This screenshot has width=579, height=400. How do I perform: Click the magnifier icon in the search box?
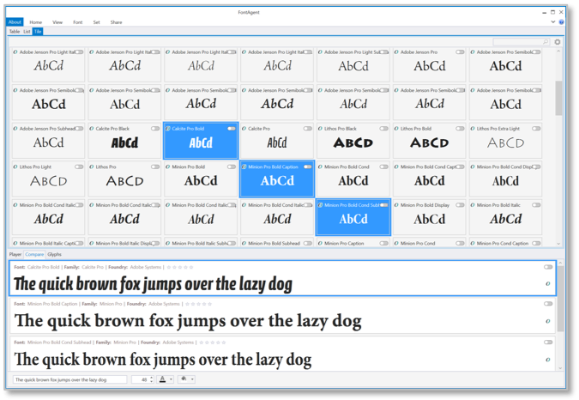click(x=545, y=42)
